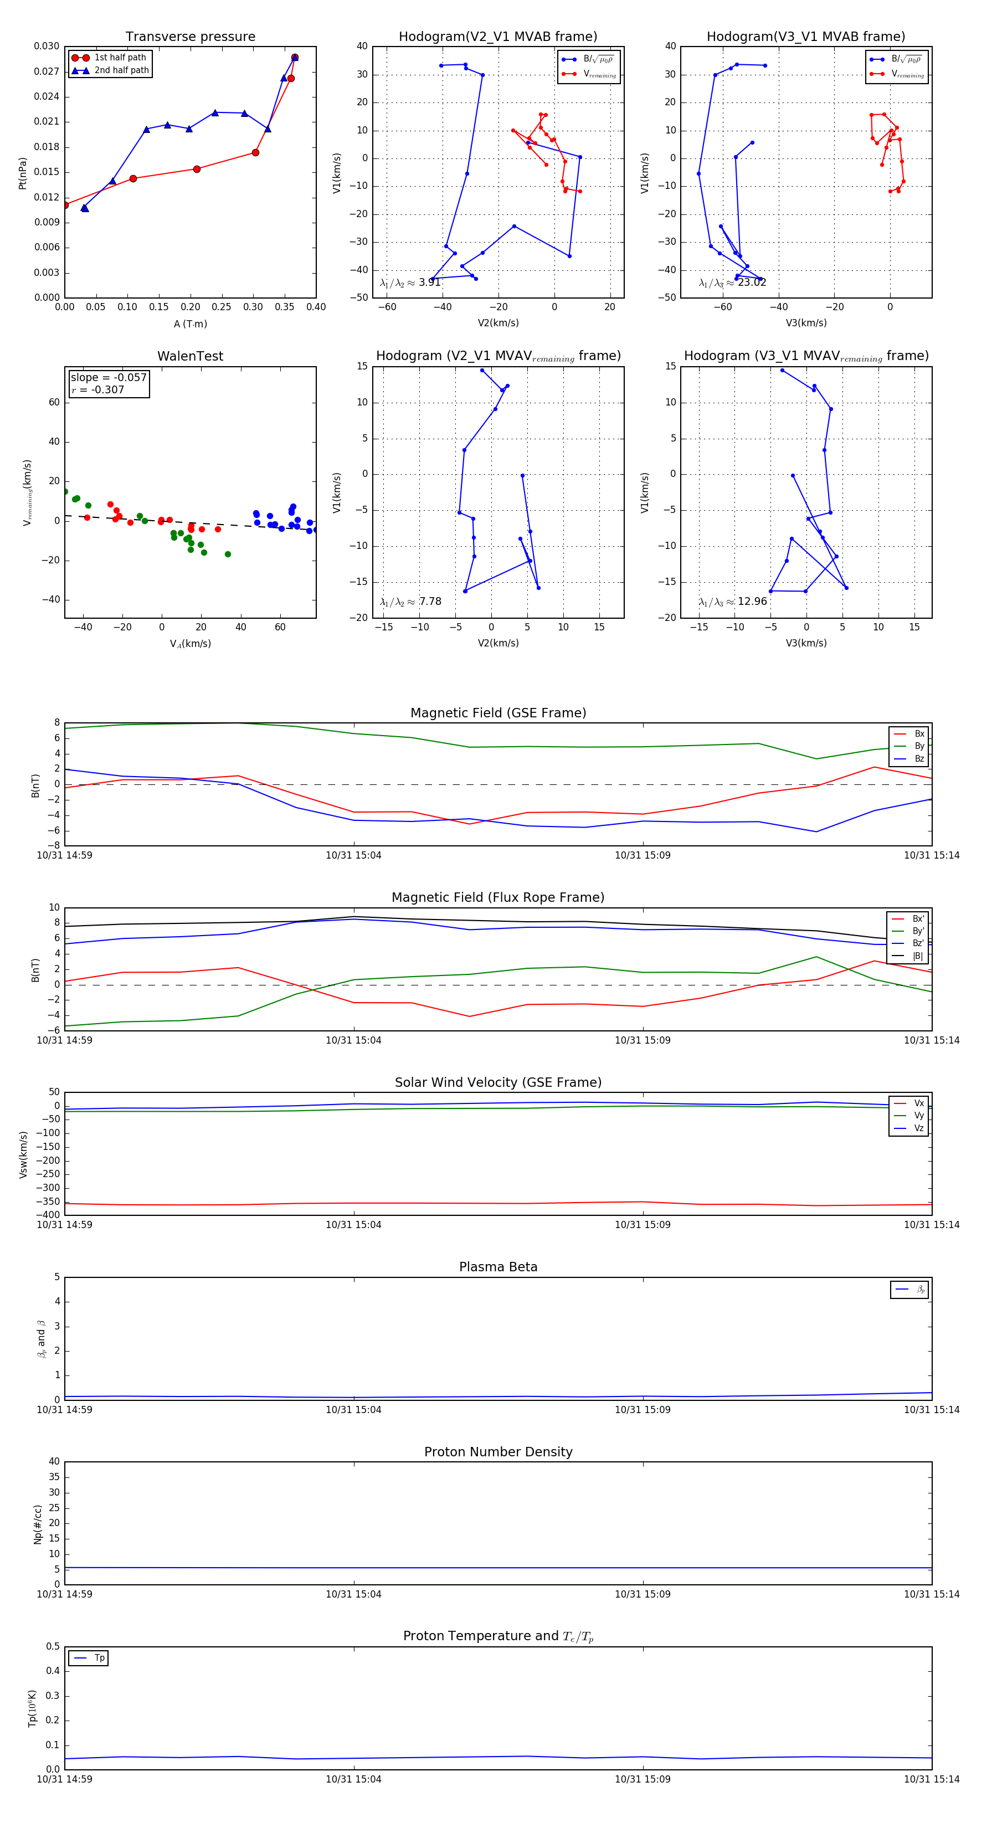Click the 'Hodogram (V3_V1 MVAV remaining frame)' title
This screenshot has height=1828, width=997.
click(x=806, y=356)
